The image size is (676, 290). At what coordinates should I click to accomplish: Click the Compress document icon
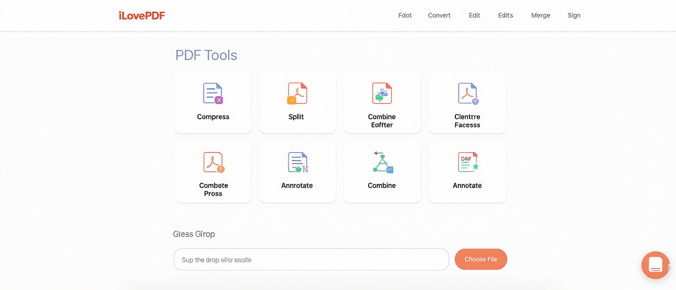pos(213,93)
